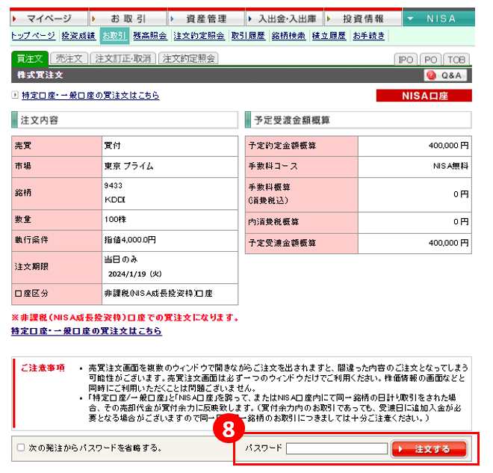Go to トップページ link
Viewport: 493px width, 473px height.
(x=33, y=36)
